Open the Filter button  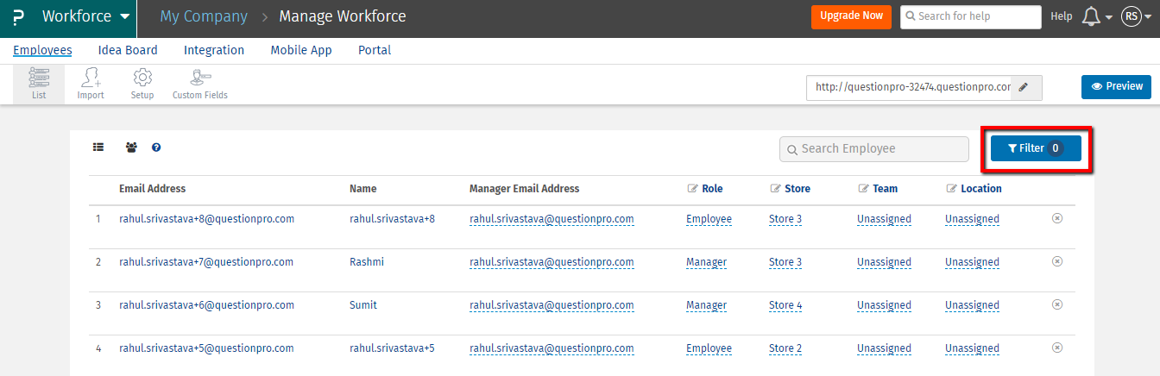1036,148
